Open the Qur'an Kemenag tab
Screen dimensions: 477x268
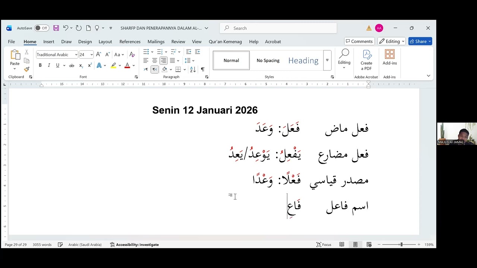tap(225, 41)
